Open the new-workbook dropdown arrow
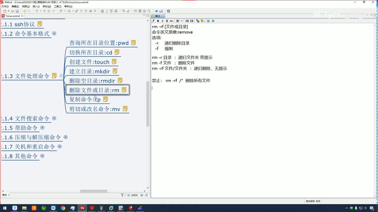Viewport: 378px width, 212px height. tap(9, 11)
